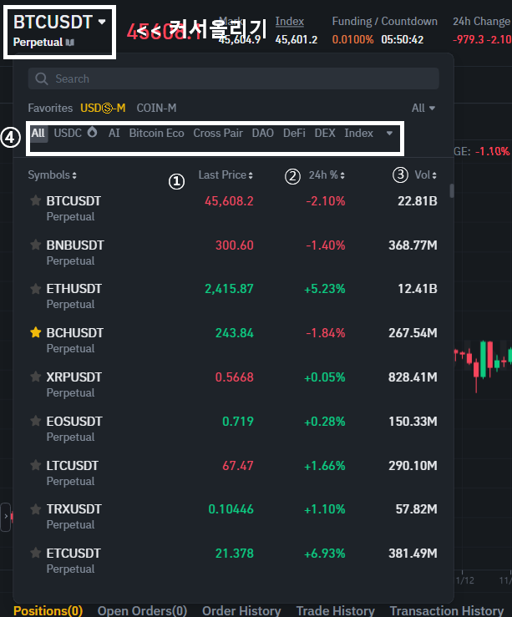This screenshot has height=617, width=512.
Task: Select the DEX category tag
Action: [325, 133]
